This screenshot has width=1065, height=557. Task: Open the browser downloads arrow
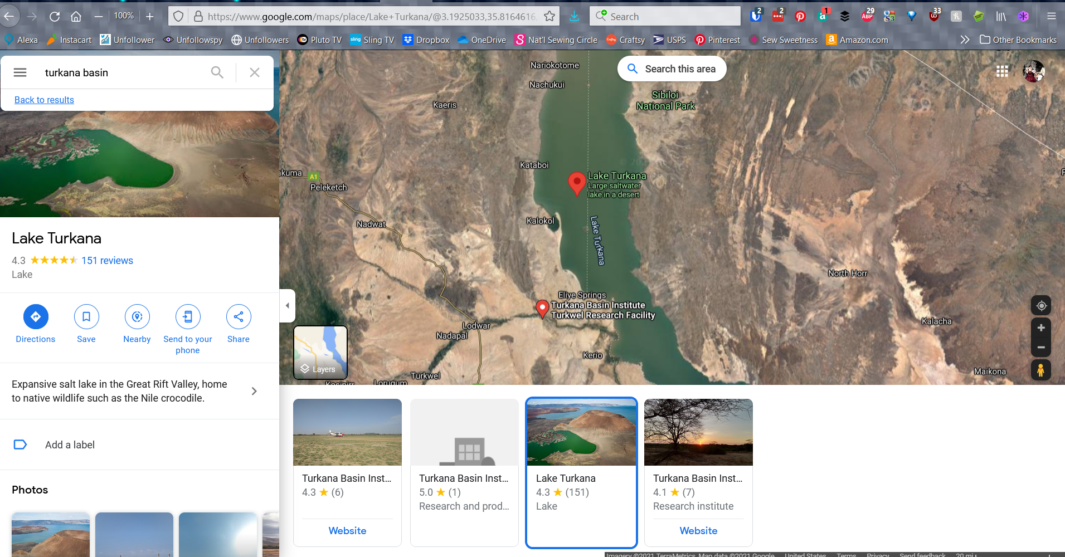[x=574, y=16]
